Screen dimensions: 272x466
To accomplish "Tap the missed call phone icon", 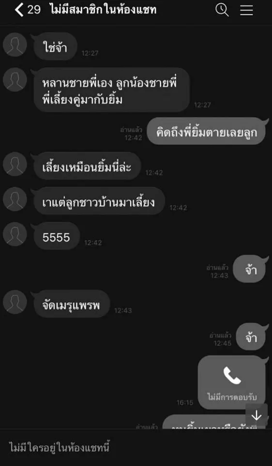I will 232,375.
